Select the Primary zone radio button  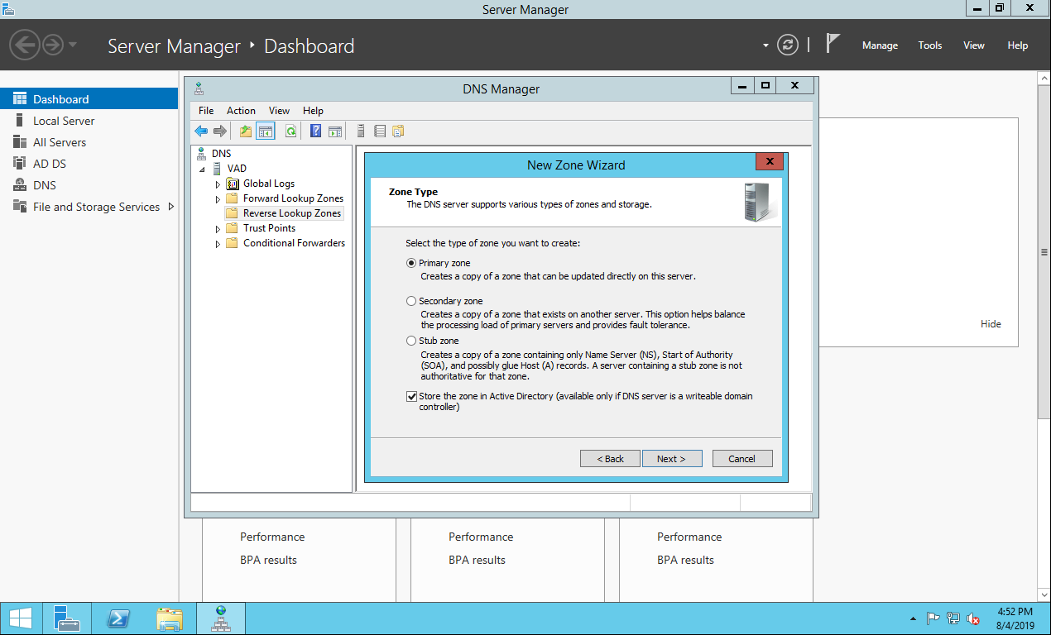tap(411, 263)
